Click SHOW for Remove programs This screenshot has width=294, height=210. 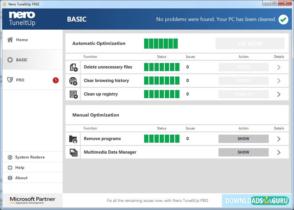coord(243,139)
